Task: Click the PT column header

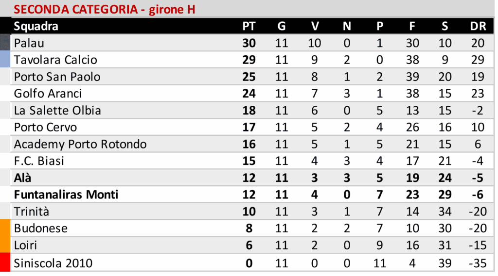Action: click(249, 26)
